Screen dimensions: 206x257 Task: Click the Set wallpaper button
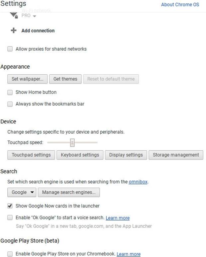[x=28, y=79]
